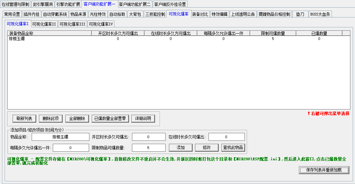The height and width of the screenshot is (184, 355).
Task: Switch to 可视化爆率III tab
Action: pyautogui.click(x=73, y=24)
